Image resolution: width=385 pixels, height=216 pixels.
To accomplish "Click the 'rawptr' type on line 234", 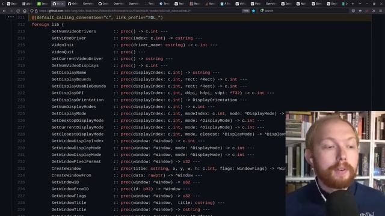I will 155,175.
